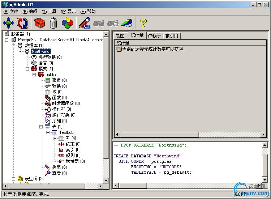Click the tree panel scroll down arrow
Screen dimensions: 271x199
point(106,180)
